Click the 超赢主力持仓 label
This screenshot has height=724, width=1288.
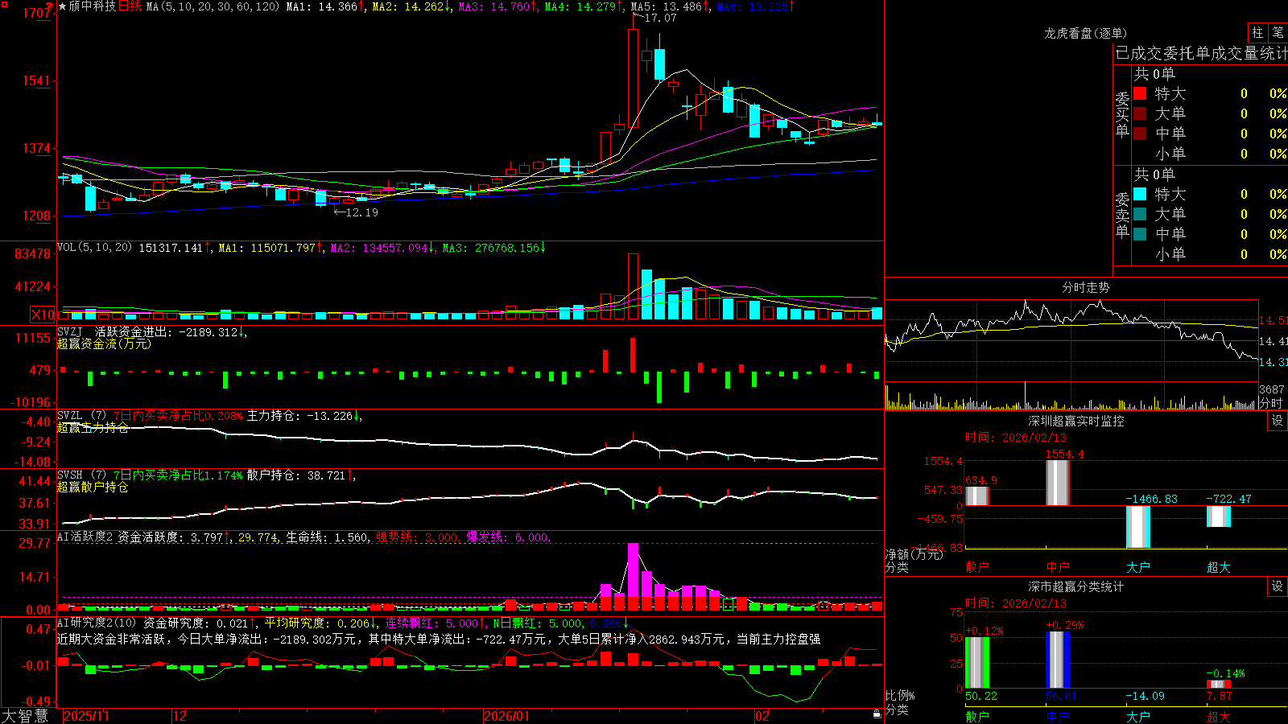(x=93, y=427)
